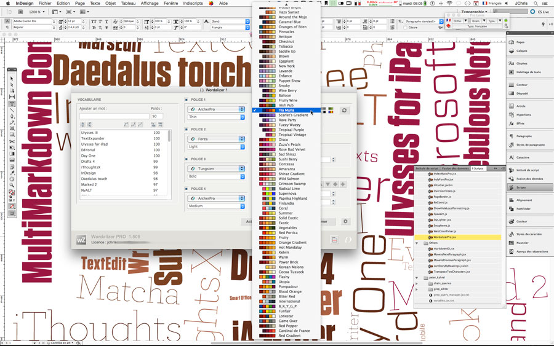The height and width of the screenshot is (346, 554).
Task: Click the underline T formatting icon
Action: tap(106, 22)
